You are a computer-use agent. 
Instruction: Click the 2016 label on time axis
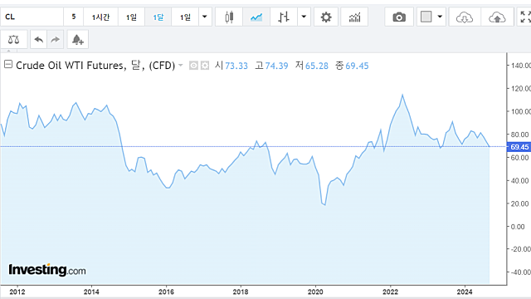coord(166,292)
